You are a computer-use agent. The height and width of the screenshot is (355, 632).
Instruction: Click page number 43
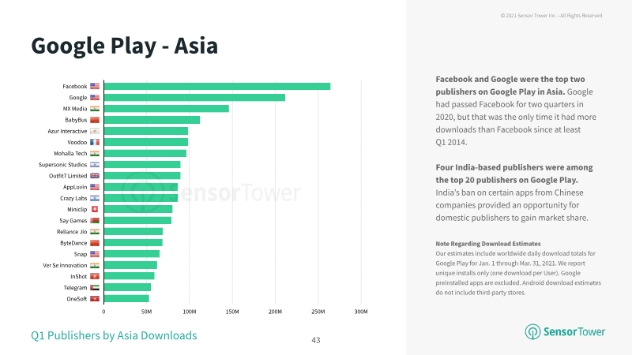point(316,340)
